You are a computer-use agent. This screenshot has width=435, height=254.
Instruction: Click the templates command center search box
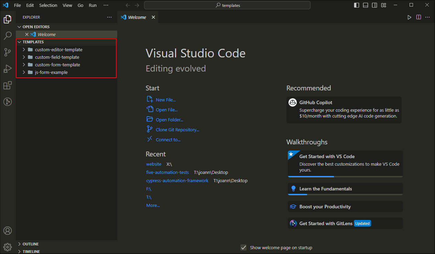(227, 5)
